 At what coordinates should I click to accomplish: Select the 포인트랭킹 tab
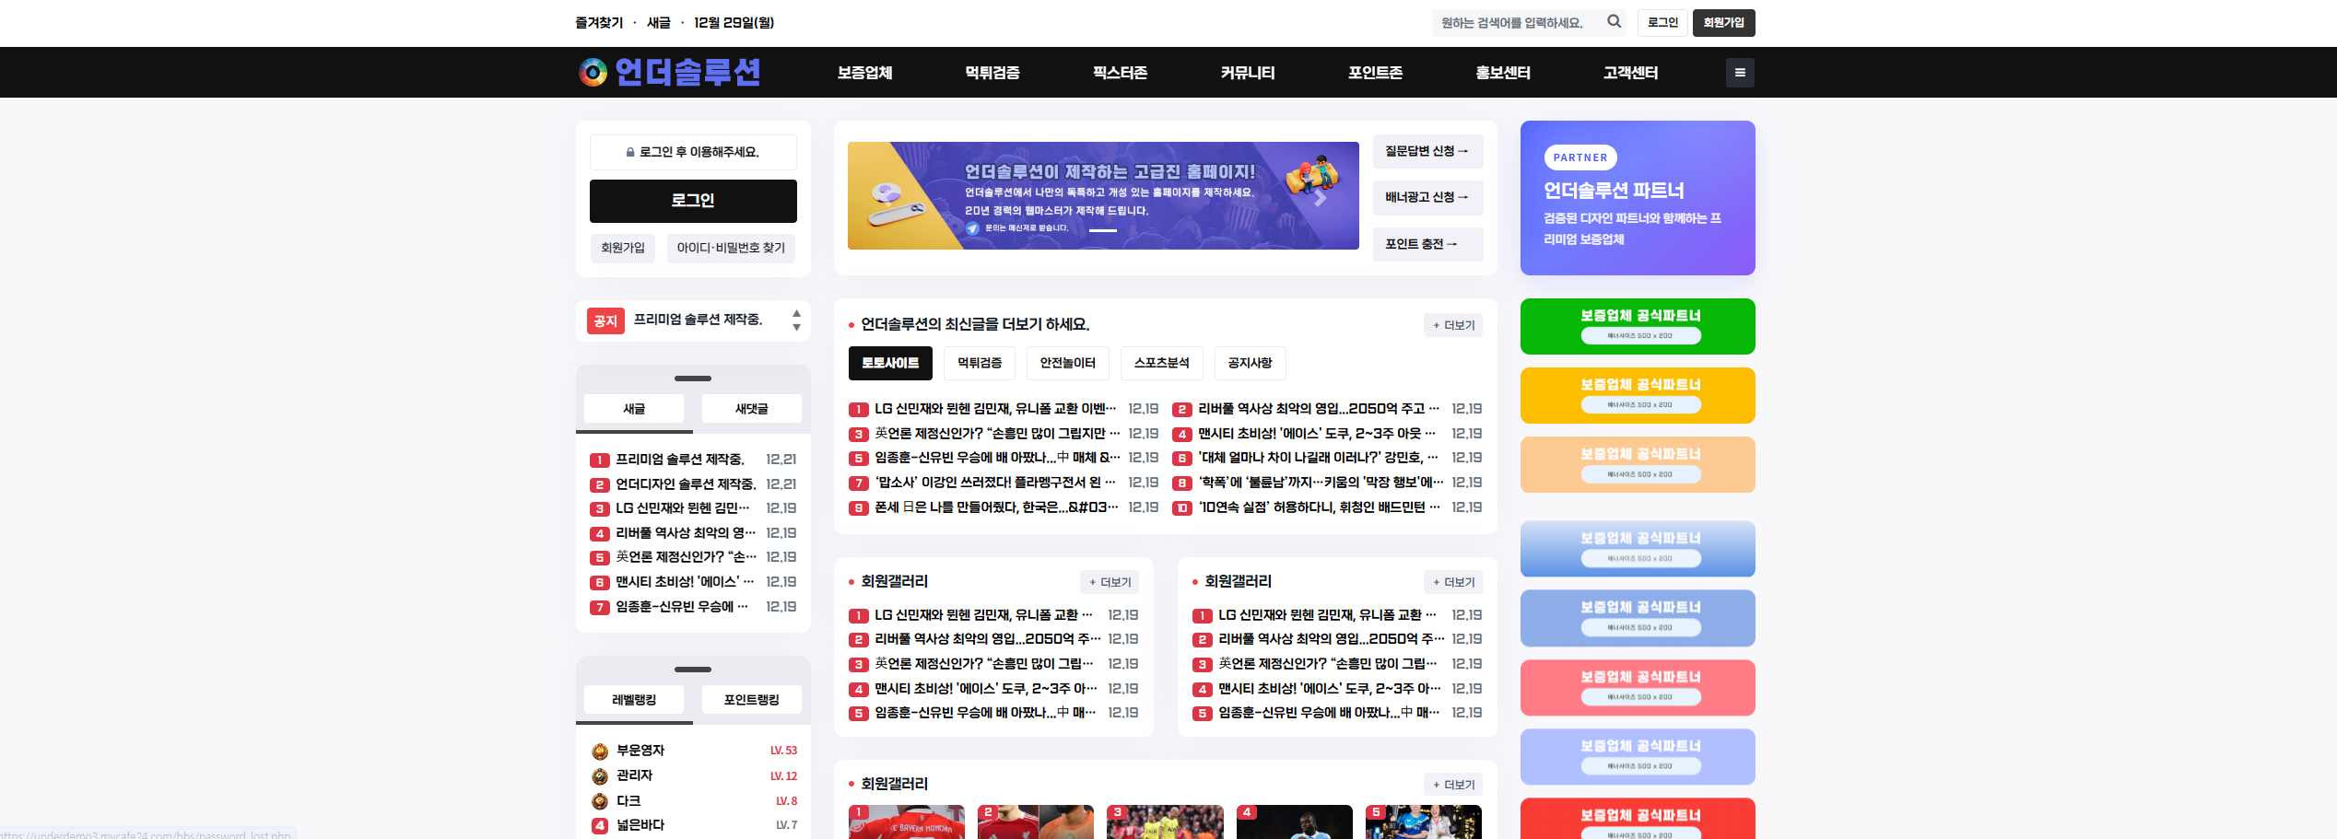(x=751, y=700)
